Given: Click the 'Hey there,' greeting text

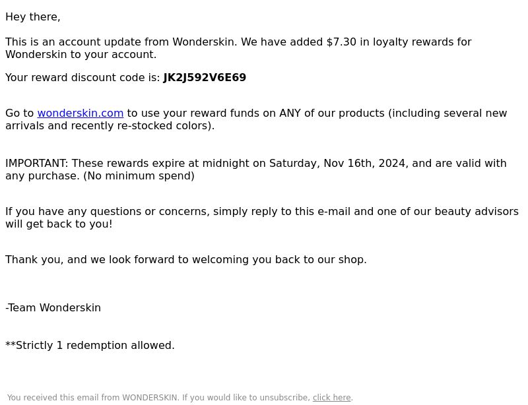Looking at the screenshot, I should tap(33, 17).
